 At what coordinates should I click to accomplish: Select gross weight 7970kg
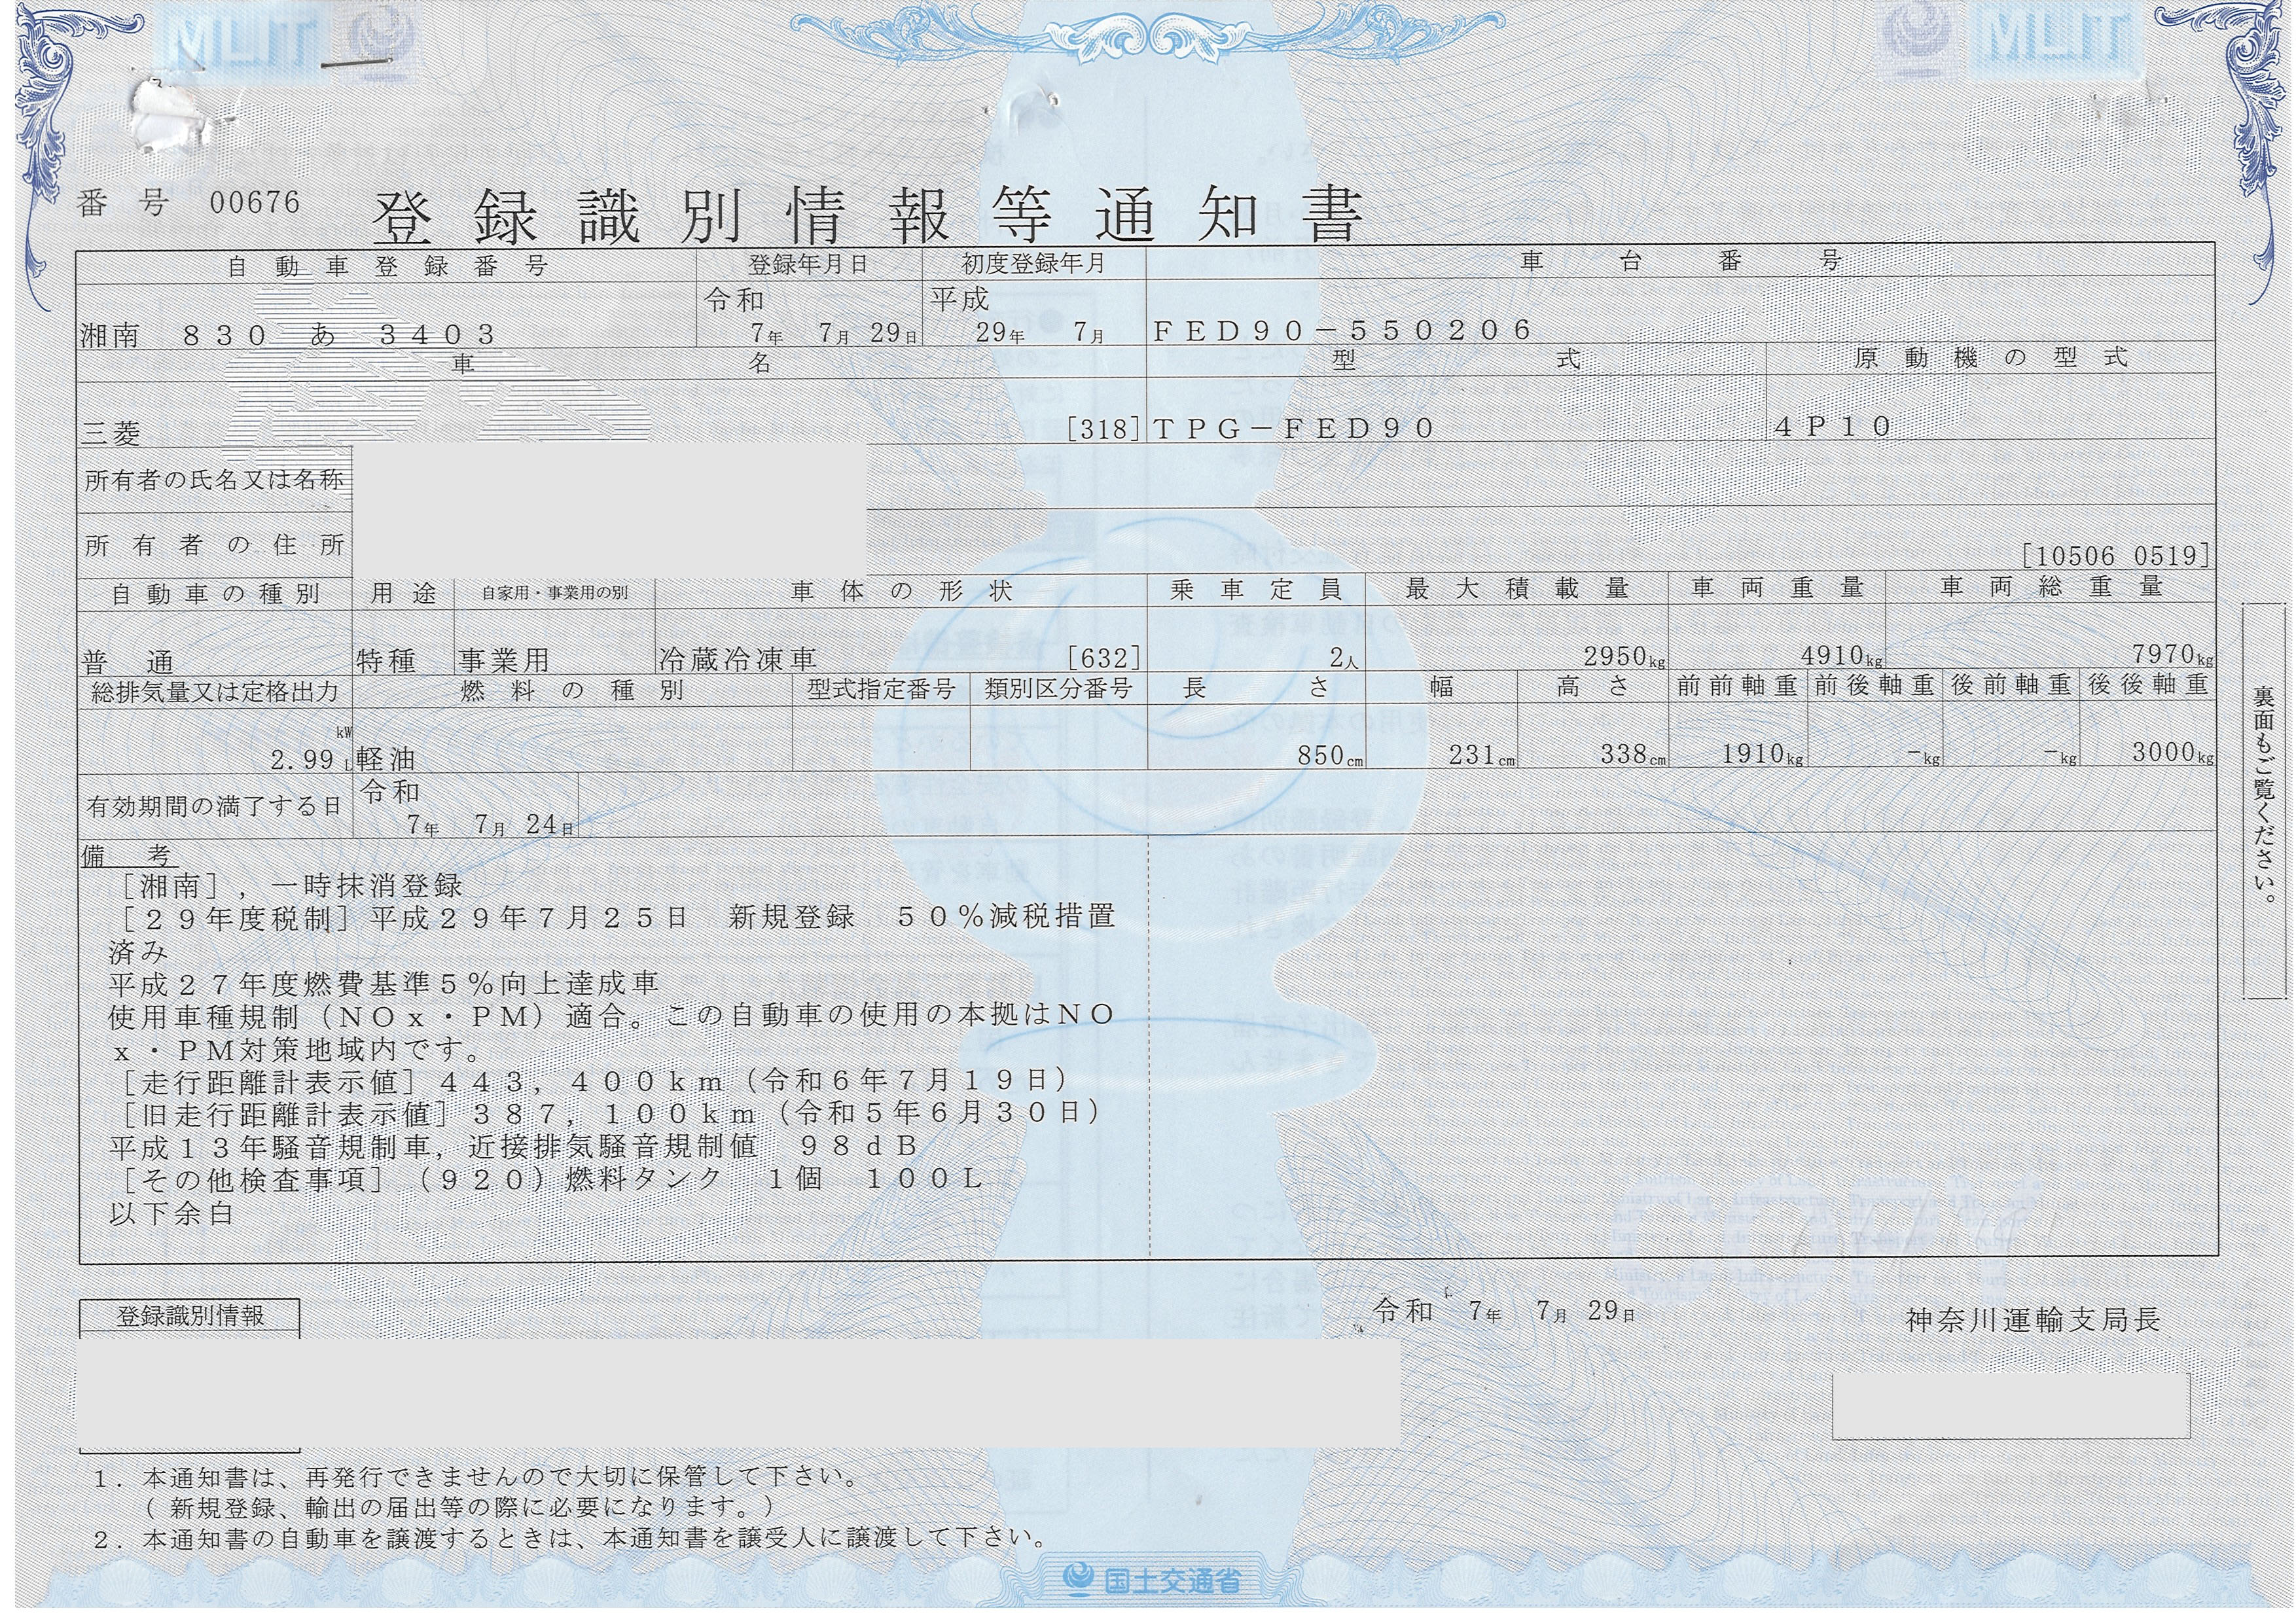click(x=2172, y=654)
